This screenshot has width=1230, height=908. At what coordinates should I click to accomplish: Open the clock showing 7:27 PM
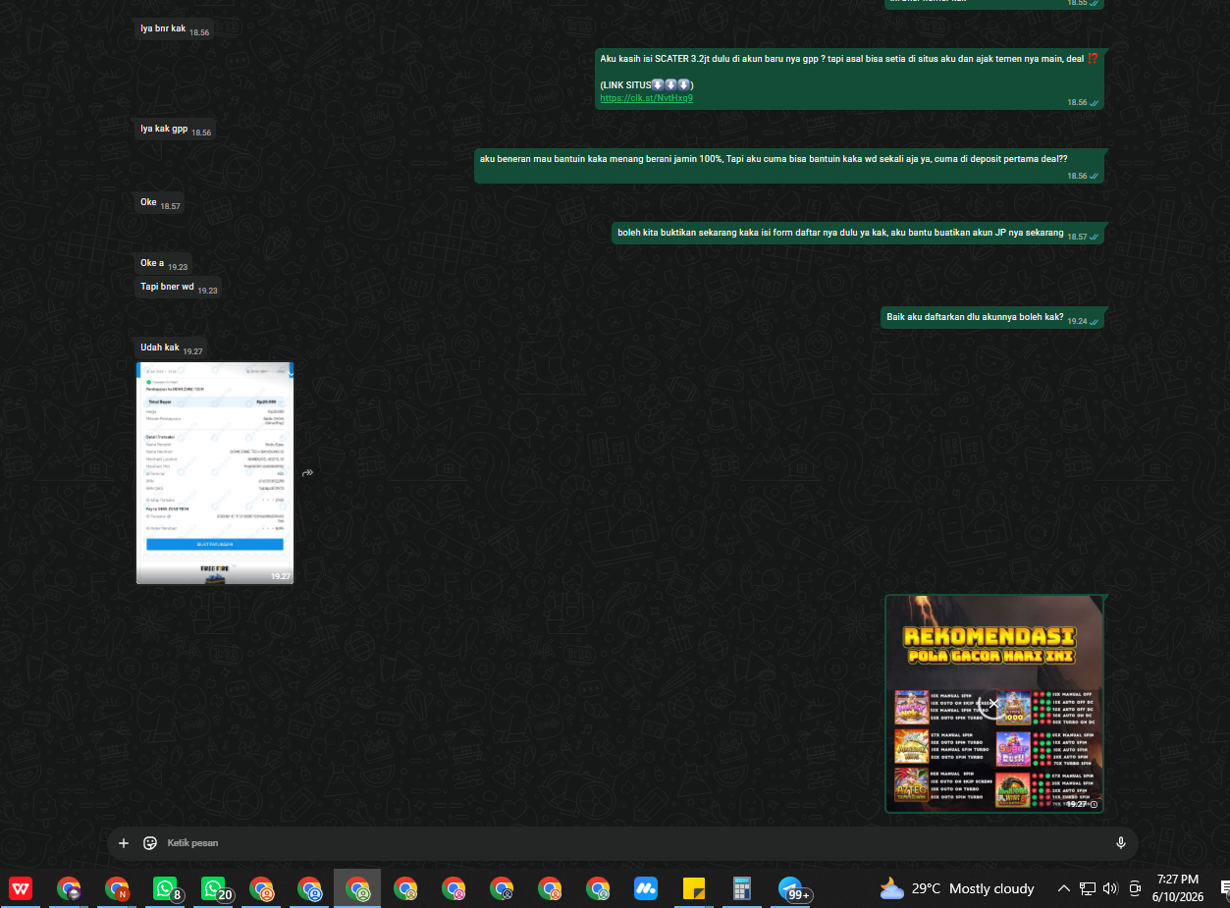1177,888
